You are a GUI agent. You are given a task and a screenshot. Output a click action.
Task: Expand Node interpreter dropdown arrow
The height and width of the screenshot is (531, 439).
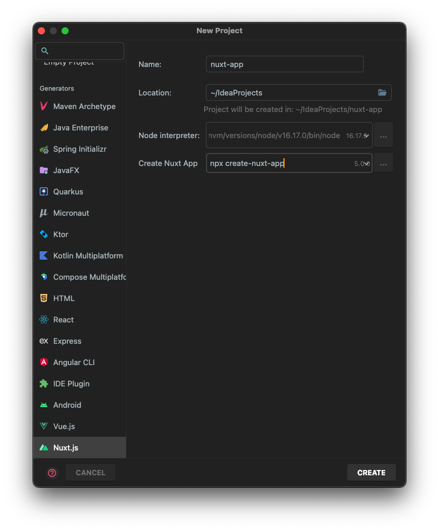point(367,136)
